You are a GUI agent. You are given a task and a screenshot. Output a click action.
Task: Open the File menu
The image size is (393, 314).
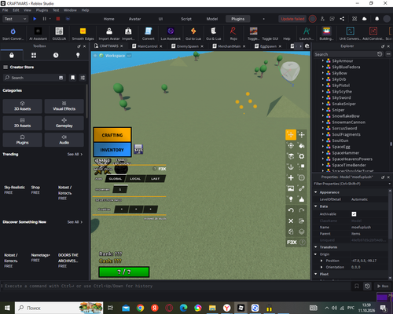pos(5,10)
